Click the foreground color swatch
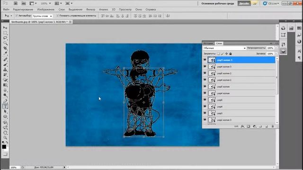This screenshot has height=170, width=303. click(x=4, y=147)
